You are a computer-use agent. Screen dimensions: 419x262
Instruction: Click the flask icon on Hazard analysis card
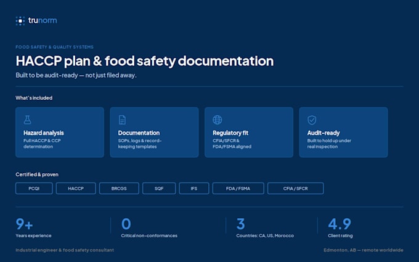(x=27, y=120)
